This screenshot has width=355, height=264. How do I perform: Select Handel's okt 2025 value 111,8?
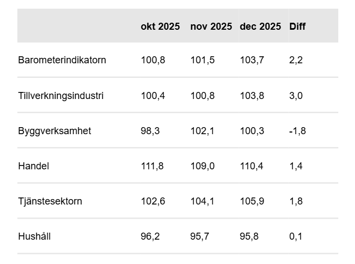click(x=153, y=166)
